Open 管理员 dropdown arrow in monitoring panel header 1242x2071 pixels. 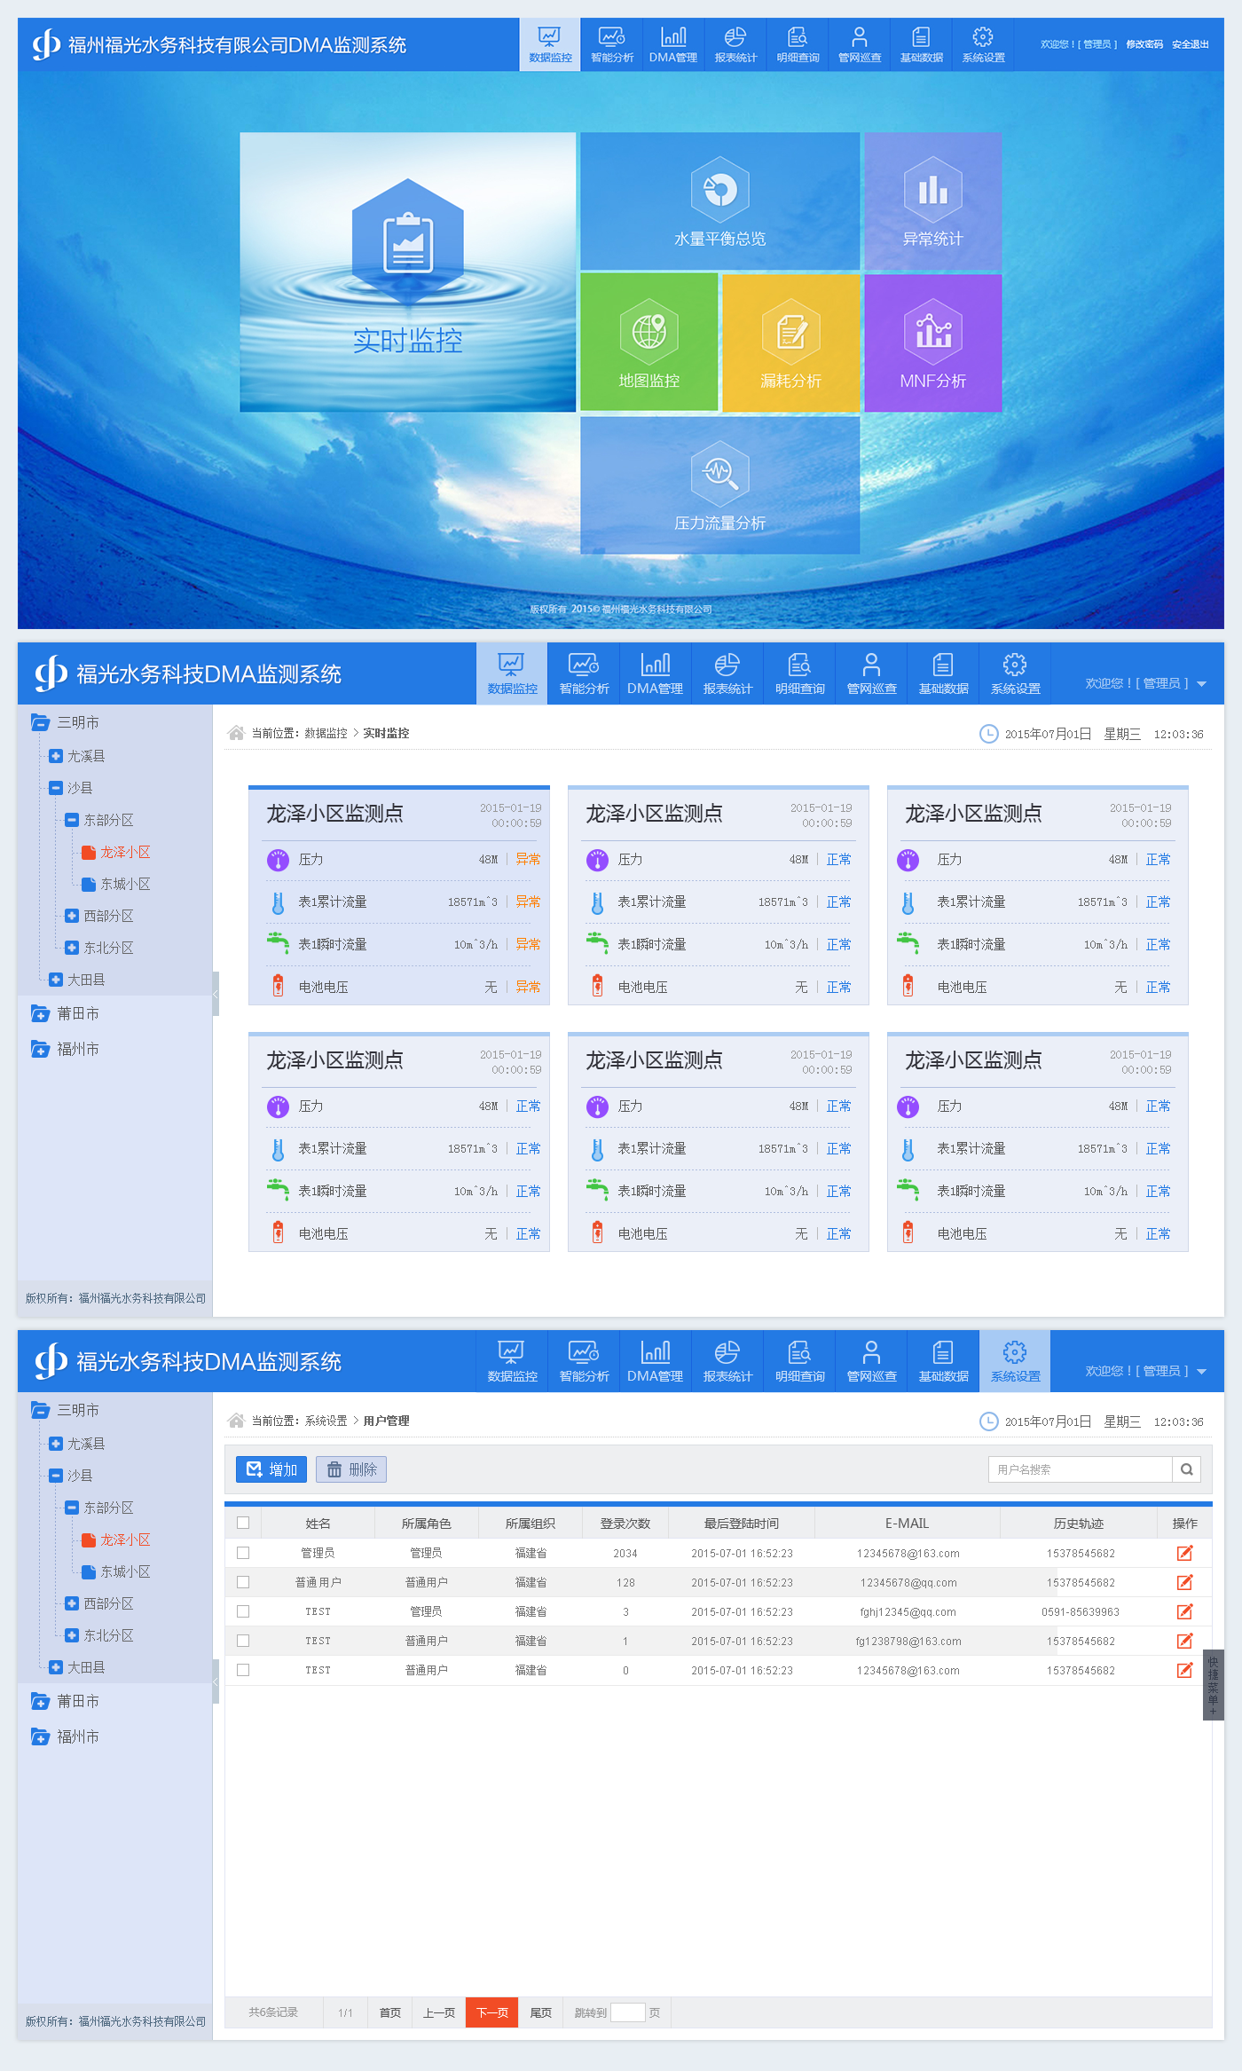(x=1202, y=684)
